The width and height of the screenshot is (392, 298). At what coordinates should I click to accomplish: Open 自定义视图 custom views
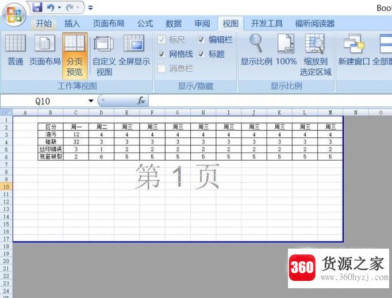104,56
